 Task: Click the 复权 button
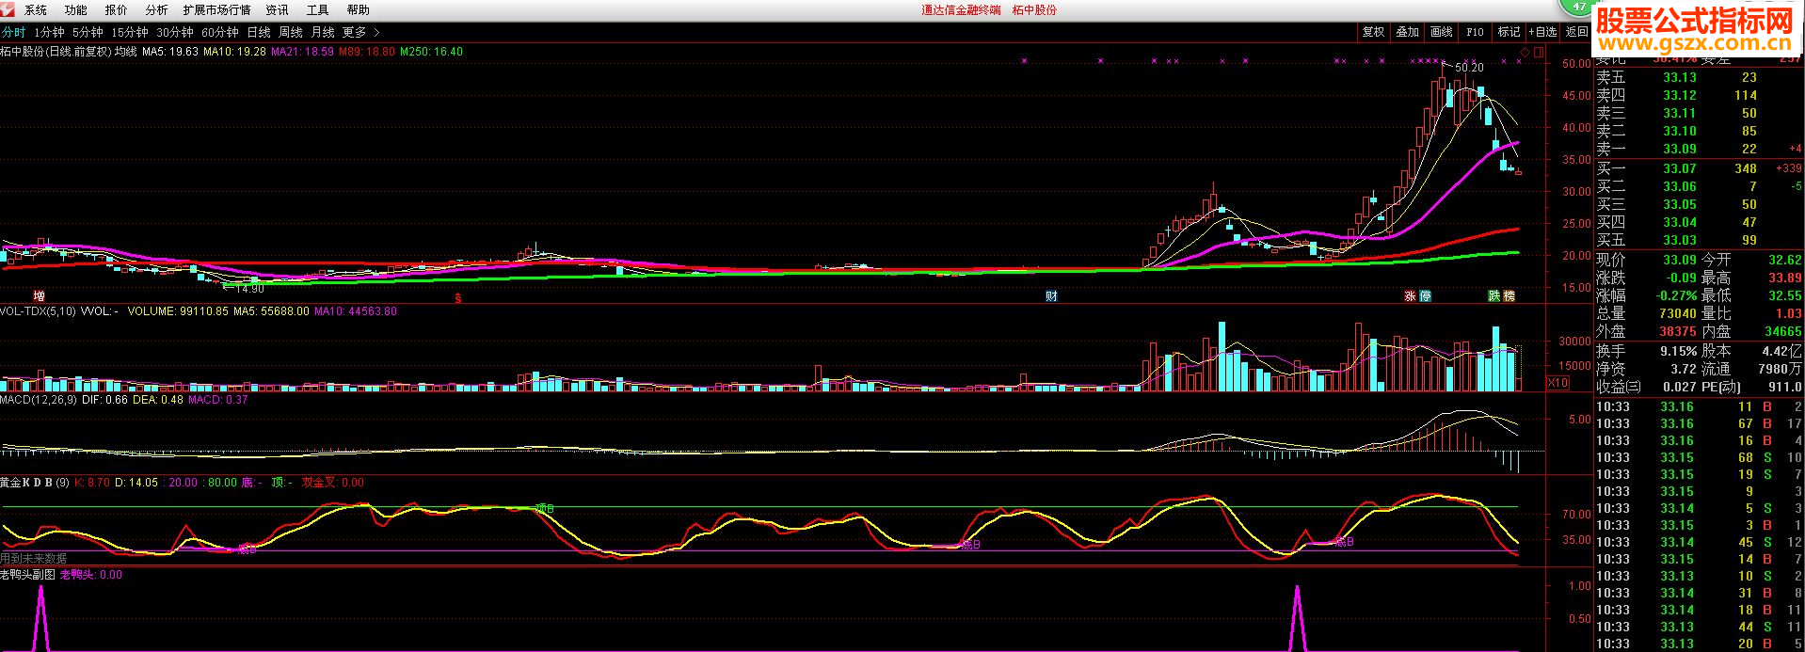1374,32
